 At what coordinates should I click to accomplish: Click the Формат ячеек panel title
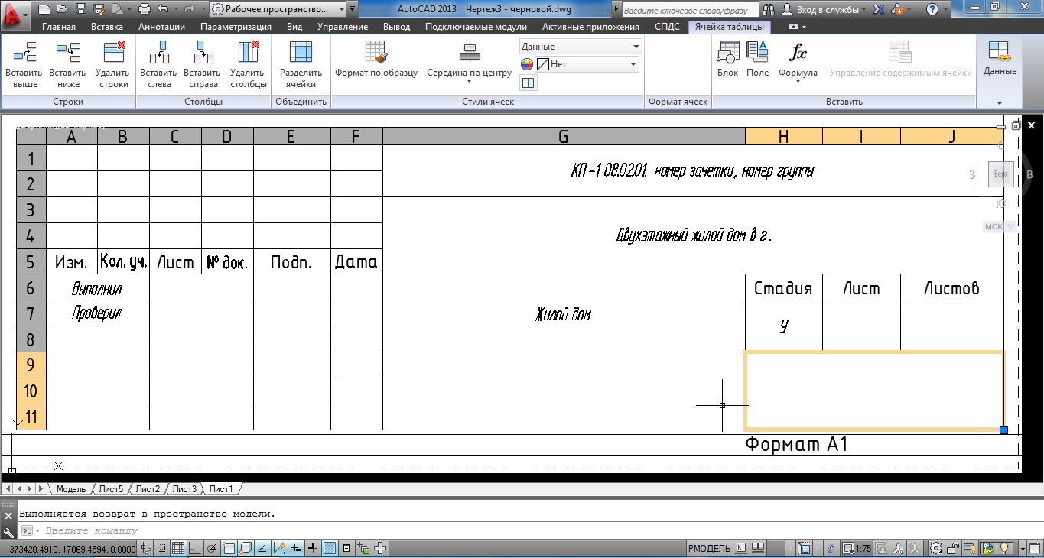(678, 102)
